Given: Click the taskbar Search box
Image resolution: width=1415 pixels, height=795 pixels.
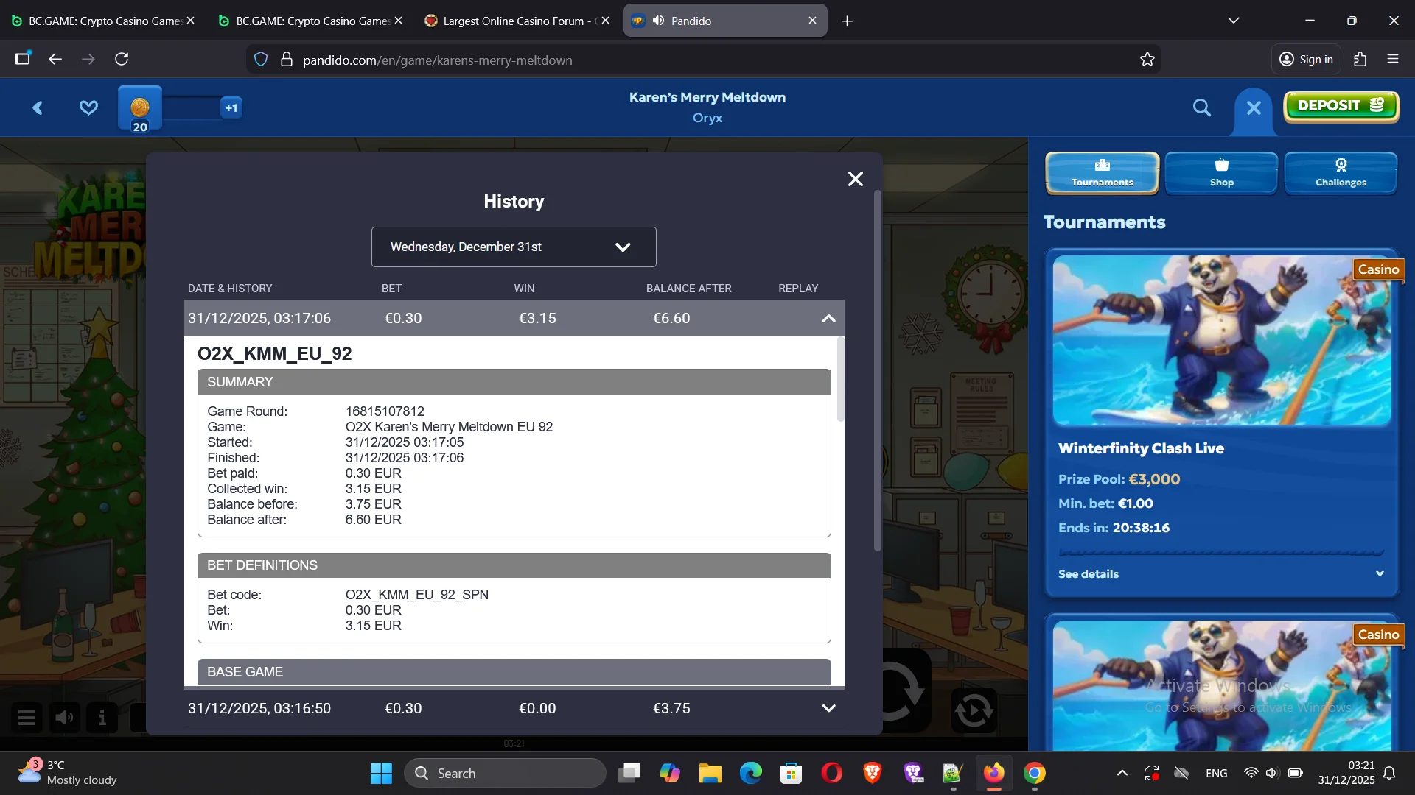Looking at the screenshot, I should (x=505, y=774).
